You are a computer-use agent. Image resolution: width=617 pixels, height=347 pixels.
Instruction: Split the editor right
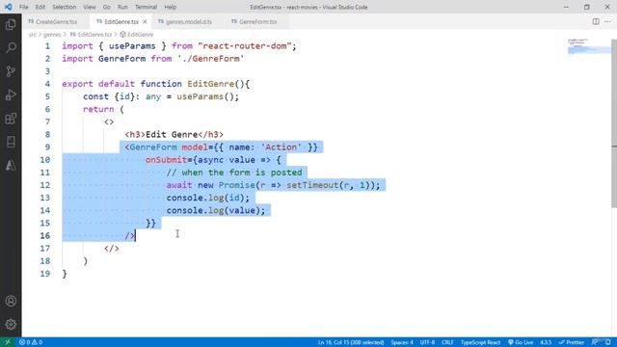point(596,21)
